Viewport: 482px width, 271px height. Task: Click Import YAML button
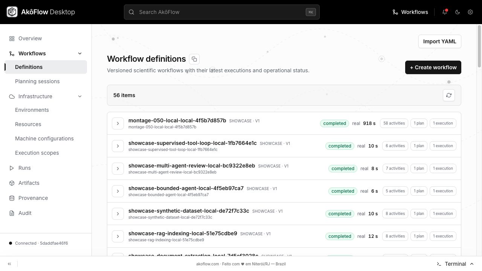(439, 41)
